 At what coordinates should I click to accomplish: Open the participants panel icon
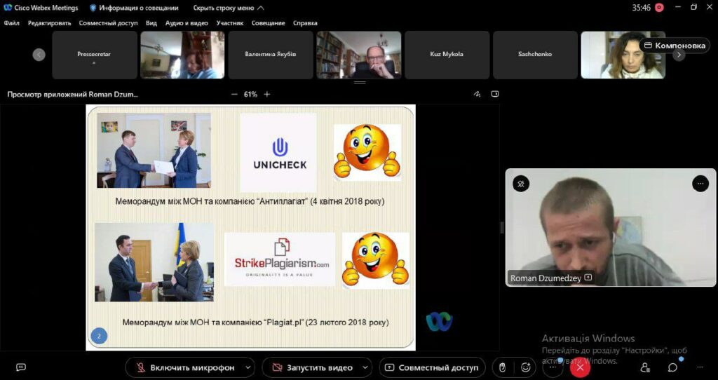tap(645, 367)
